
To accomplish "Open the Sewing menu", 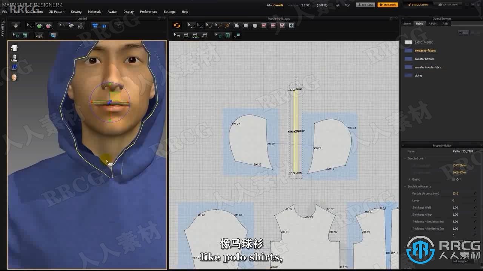I will point(76,12).
